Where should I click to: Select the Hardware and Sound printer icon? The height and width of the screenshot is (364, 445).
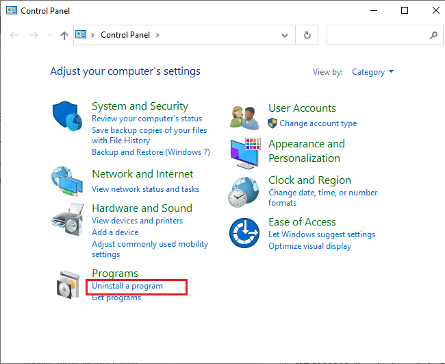tap(68, 219)
